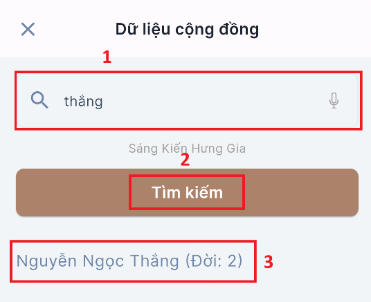Click the red annotation number 3
Screen dimensions: 371x302
269,262
